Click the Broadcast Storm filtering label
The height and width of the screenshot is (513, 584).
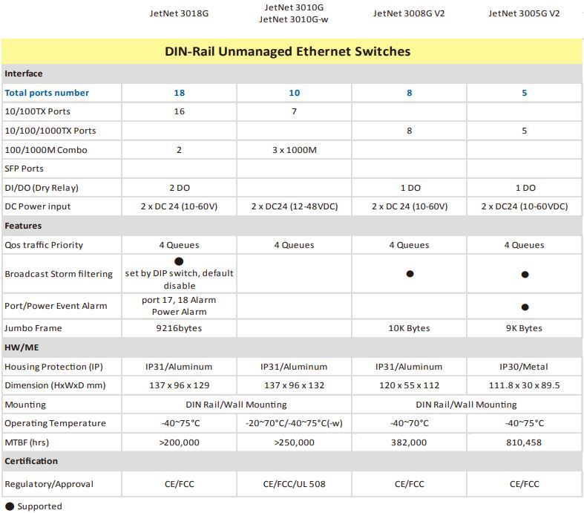click(x=59, y=274)
